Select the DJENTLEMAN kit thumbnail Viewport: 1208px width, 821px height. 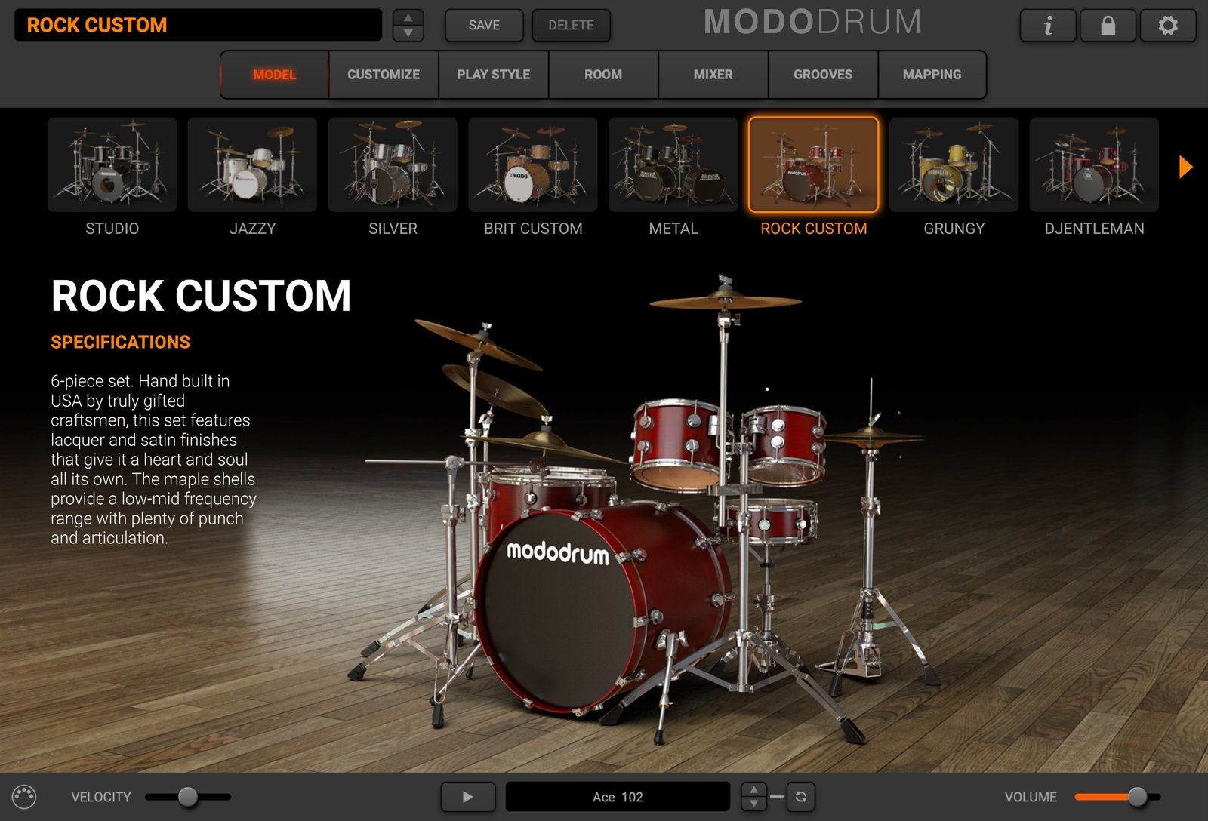click(1095, 165)
